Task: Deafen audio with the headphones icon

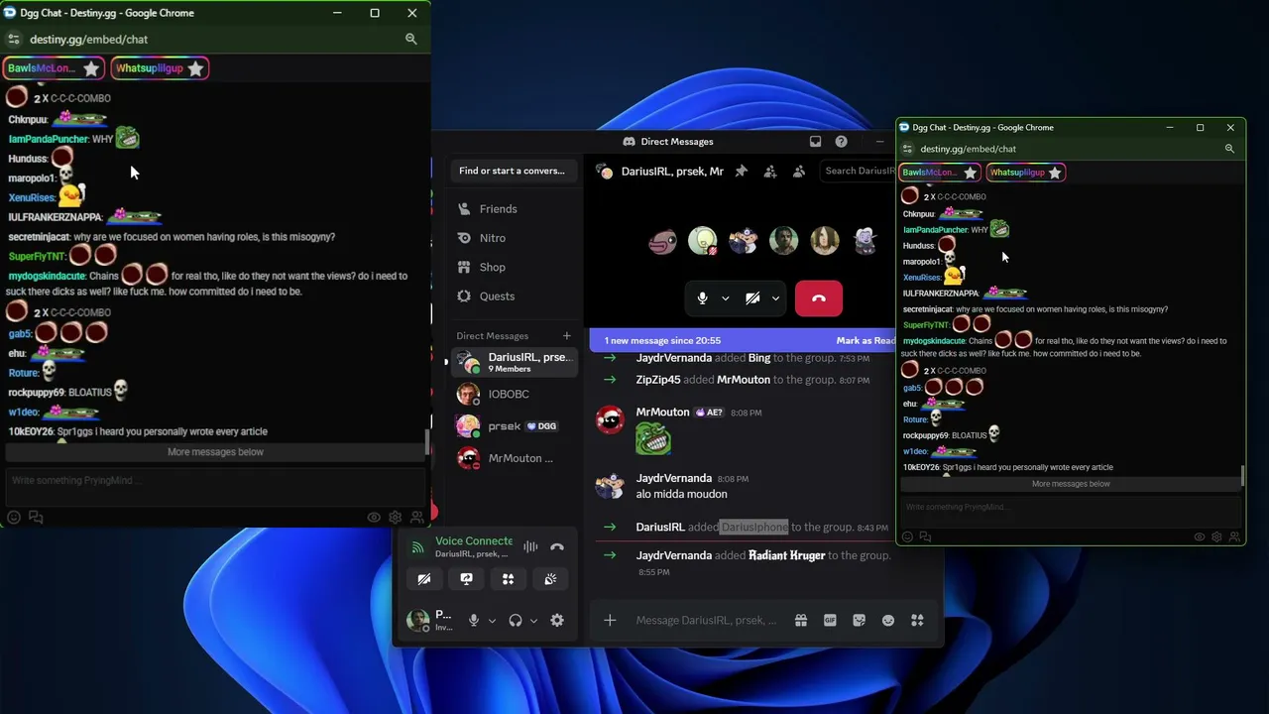Action: point(516,621)
